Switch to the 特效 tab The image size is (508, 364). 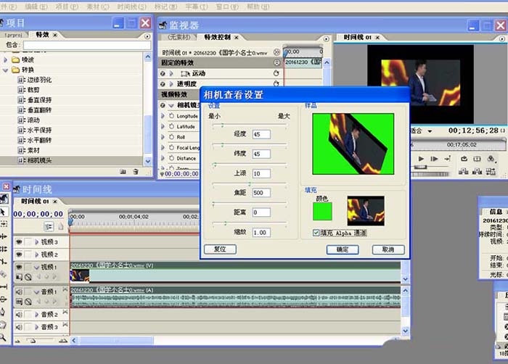42,35
